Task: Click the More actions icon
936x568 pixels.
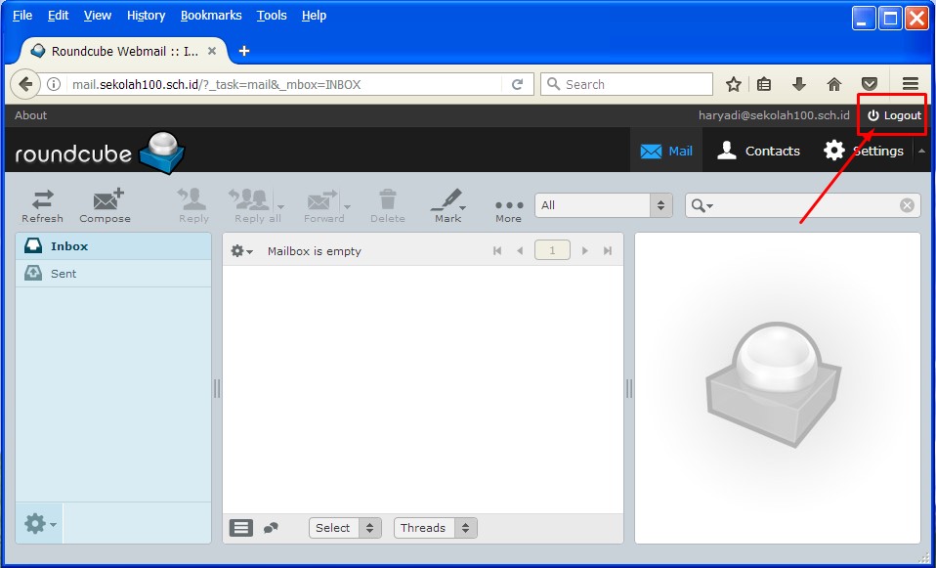Action: 508,205
